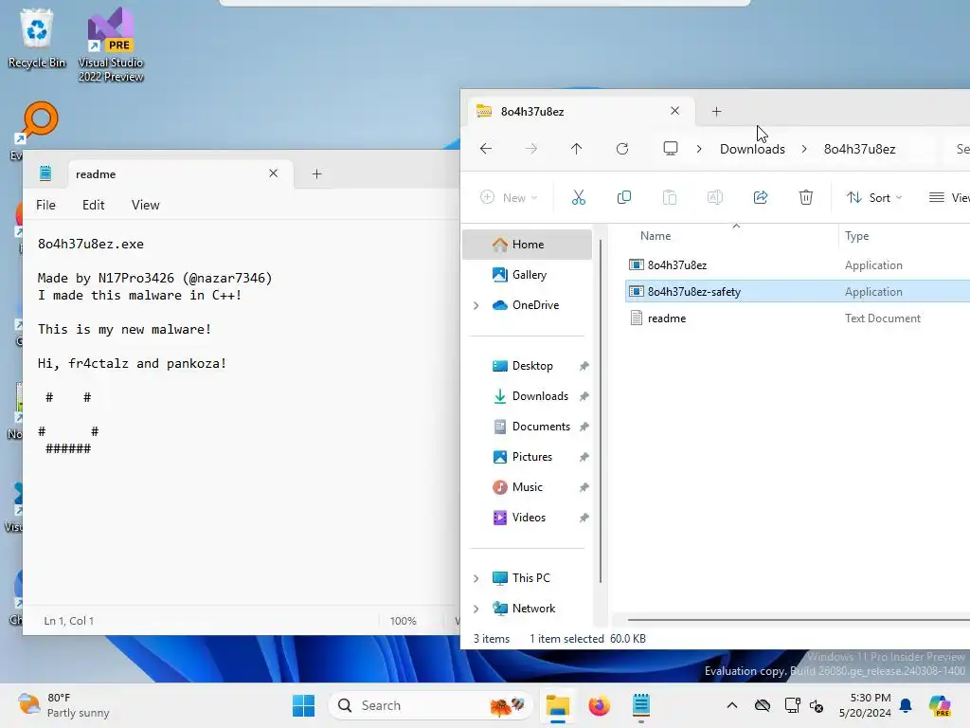The height and width of the screenshot is (728, 970).
Task: Expand OneDrive in the navigation pane
Action: pos(476,305)
